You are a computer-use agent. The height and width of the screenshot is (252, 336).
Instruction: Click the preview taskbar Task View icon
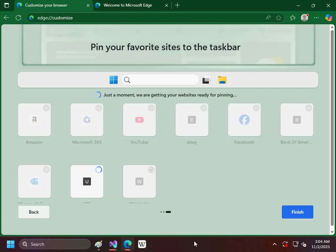coord(207,80)
